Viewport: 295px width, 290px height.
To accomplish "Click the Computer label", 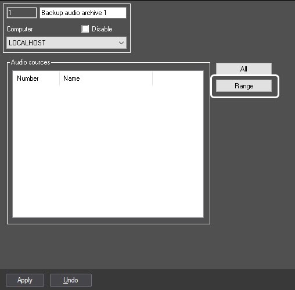I will (x=20, y=29).
